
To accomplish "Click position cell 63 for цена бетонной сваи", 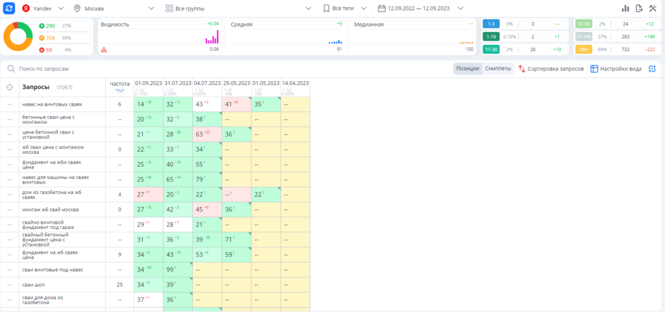I will [x=207, y=134].
